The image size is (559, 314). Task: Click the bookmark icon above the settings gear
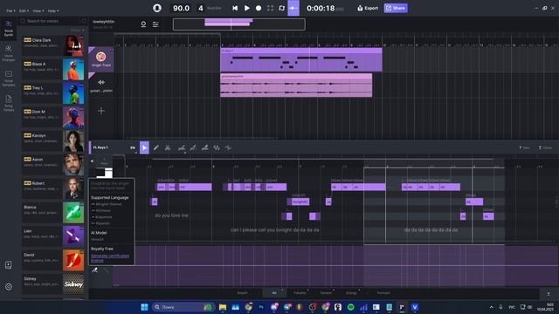pyautogui.click(x=9, y=265)
